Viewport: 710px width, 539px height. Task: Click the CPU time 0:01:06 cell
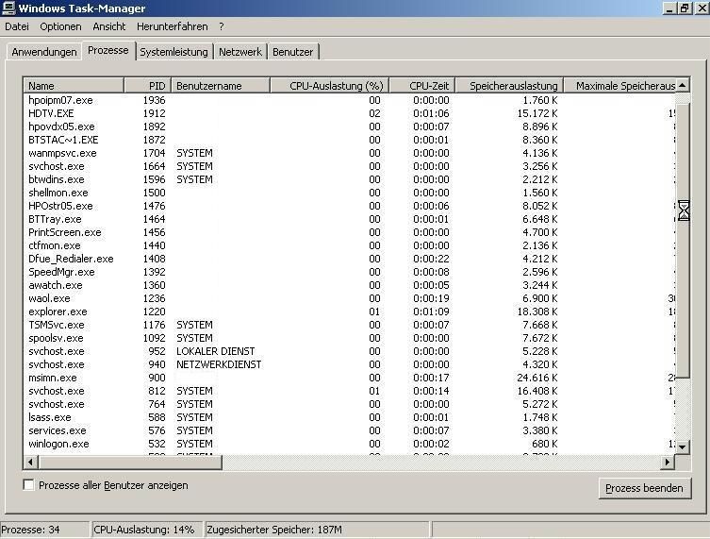[x=431, y=113]
